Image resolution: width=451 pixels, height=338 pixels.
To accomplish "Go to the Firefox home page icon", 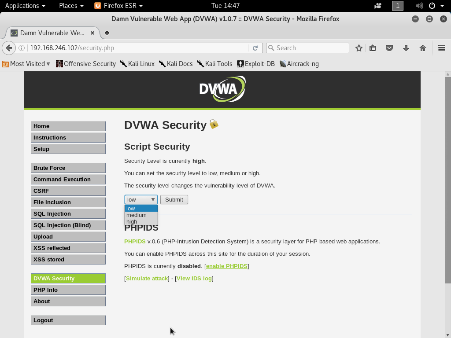I will pos(422,48).
